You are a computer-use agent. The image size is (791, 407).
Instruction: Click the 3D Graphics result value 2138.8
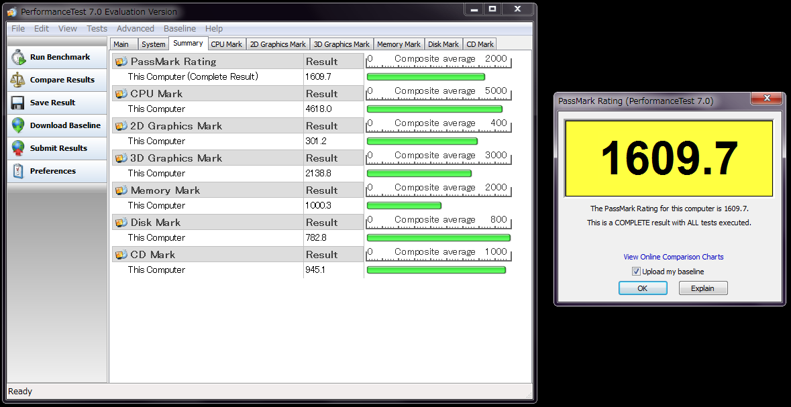coord(318,174)
